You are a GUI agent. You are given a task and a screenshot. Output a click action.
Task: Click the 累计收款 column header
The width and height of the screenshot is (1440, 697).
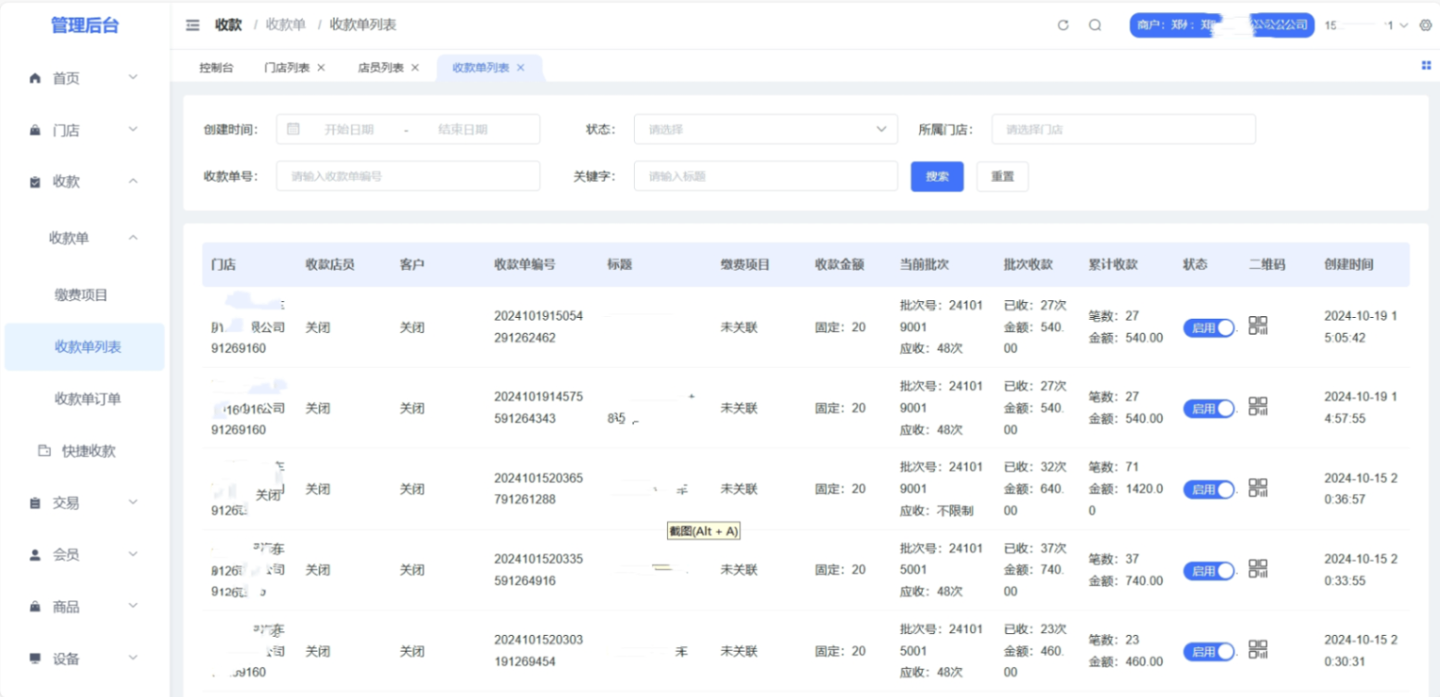1113,264
